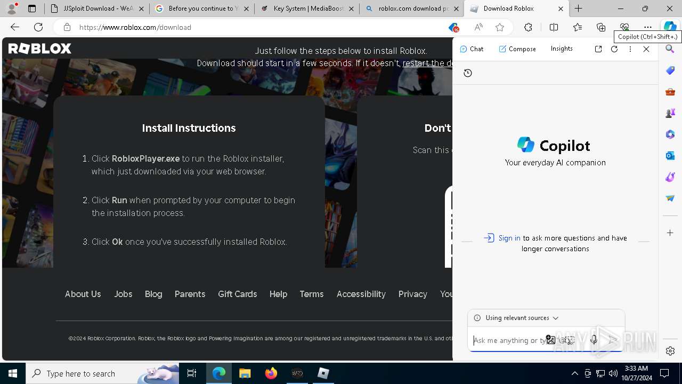Open Blog footer link
Viewport: 682px width, 384px height.
pos(153,294)
